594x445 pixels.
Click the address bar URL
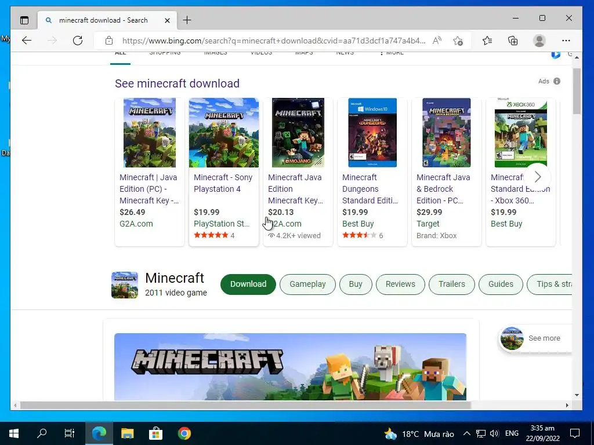coord(274,41)
